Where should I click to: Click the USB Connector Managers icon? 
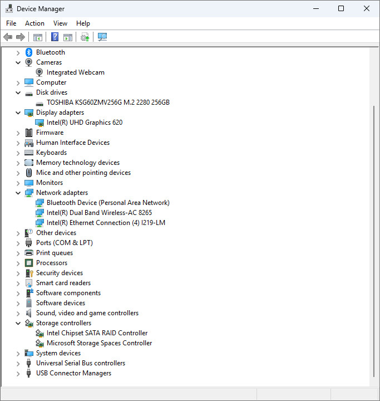(28, 373)
